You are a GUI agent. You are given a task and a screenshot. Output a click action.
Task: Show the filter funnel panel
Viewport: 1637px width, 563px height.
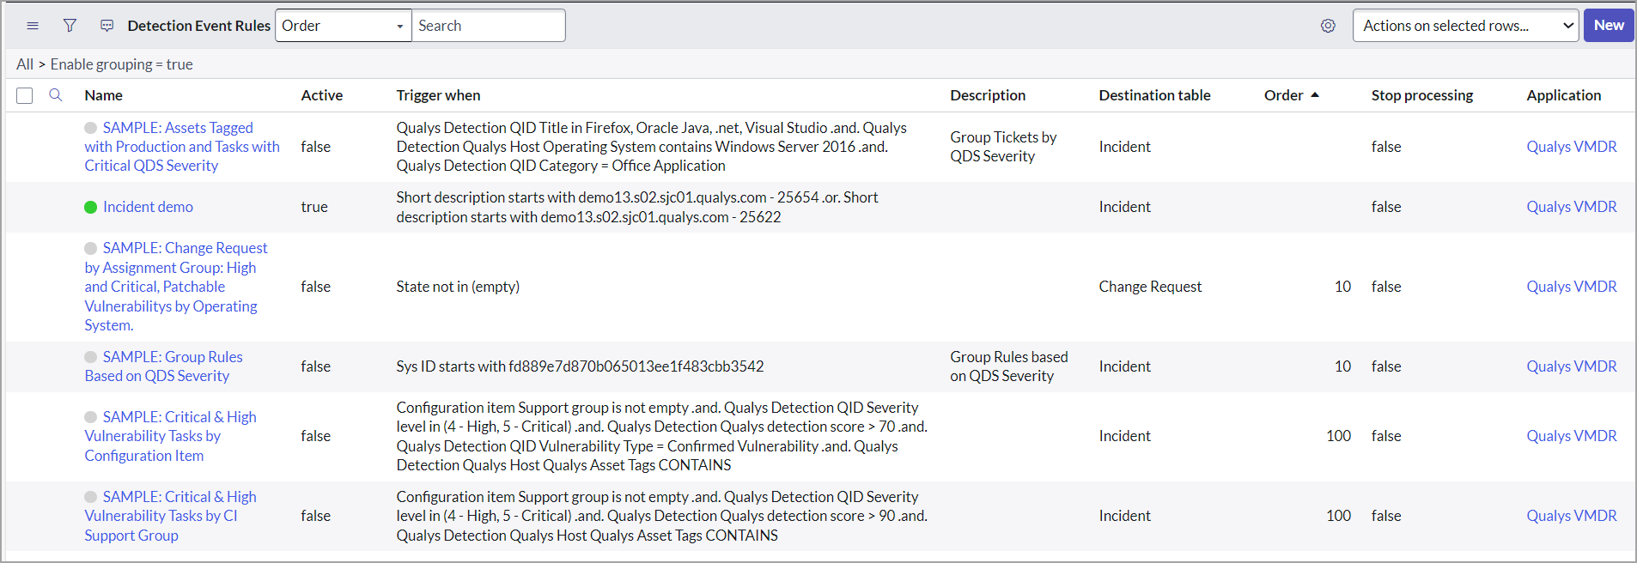coord(70,26)
